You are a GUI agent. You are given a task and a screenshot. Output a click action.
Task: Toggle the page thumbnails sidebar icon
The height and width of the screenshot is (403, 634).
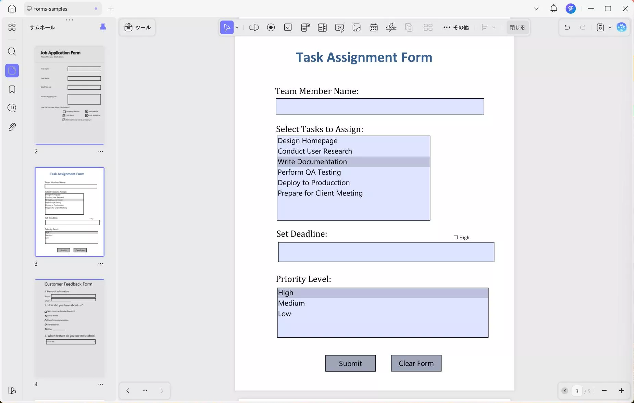coord(12,71)
